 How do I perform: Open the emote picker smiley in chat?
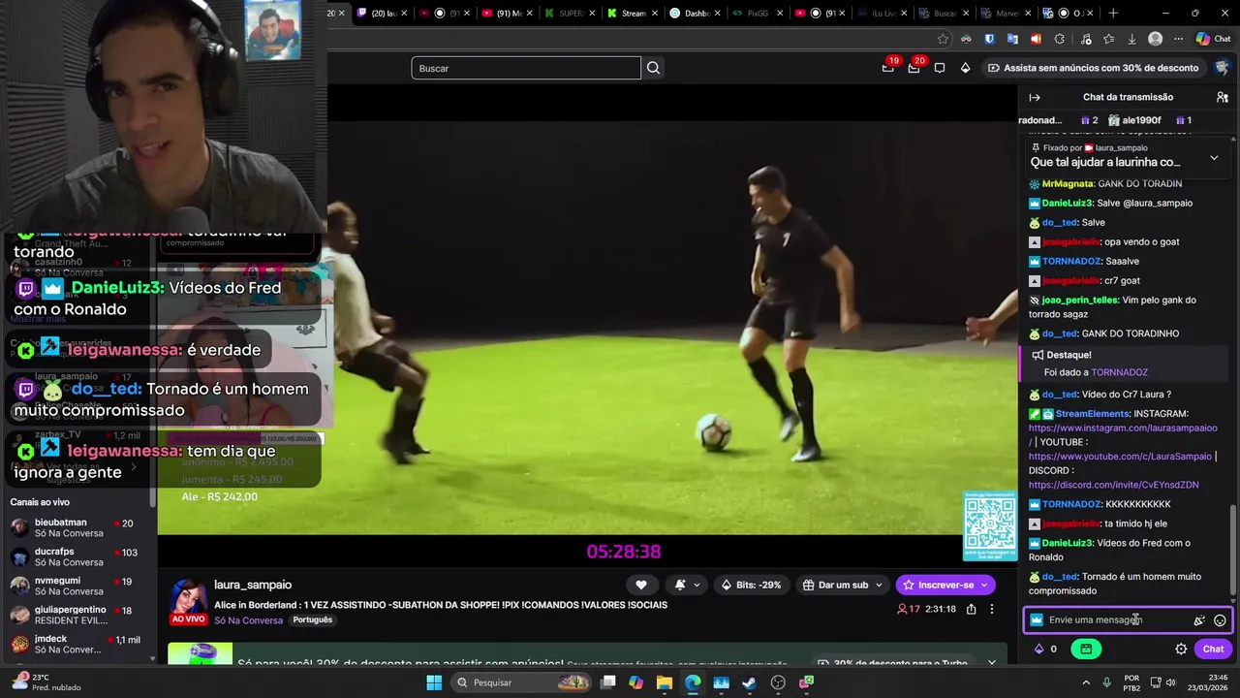click(1220, 620)
